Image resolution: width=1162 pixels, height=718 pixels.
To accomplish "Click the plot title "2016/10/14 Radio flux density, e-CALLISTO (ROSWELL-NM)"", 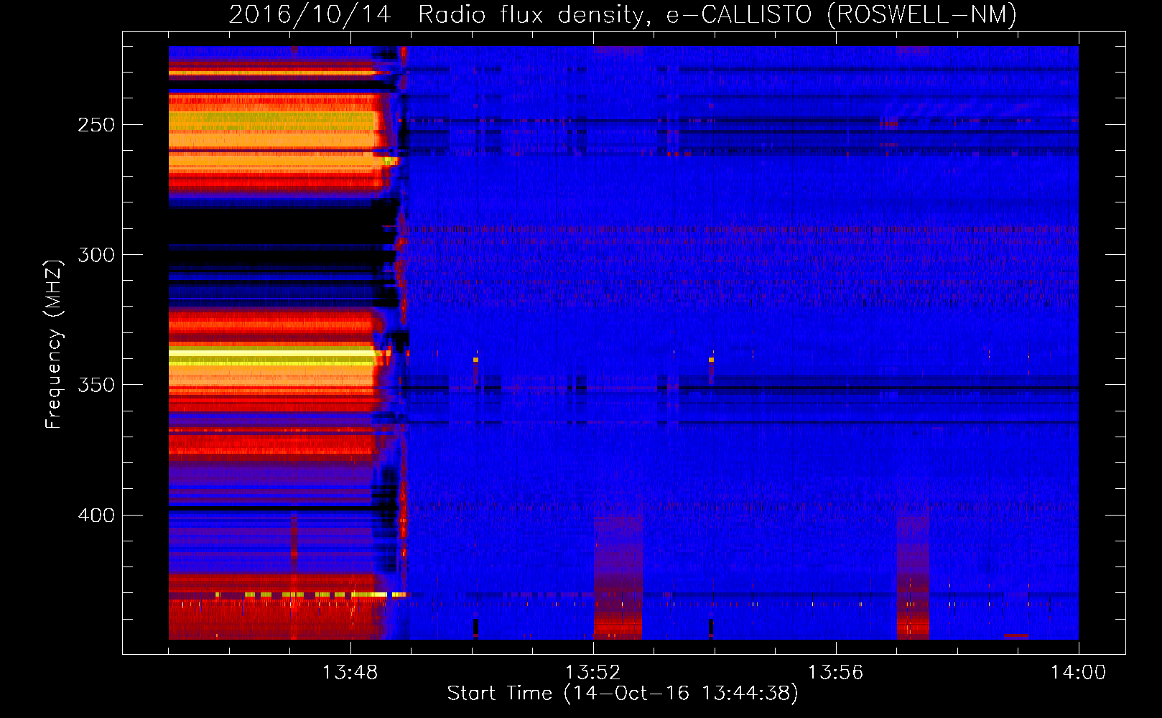I will pos(623,14).
